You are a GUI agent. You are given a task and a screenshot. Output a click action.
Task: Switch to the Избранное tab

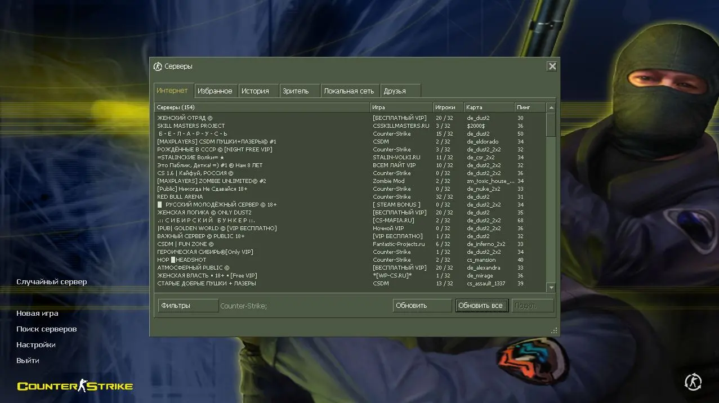(215, 91)
